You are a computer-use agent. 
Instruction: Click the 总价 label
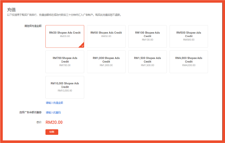[39, 122]
